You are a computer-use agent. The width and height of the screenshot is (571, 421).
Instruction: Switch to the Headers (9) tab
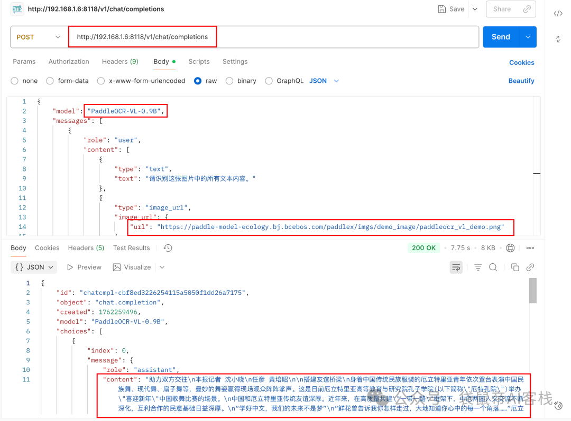coord(119,61)
